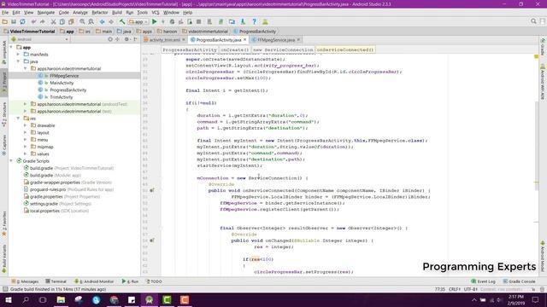Open the app run configuration dropdown
547x307 pixels.
138,21
